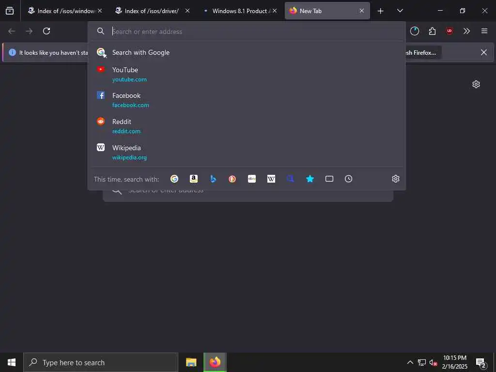Screen dimensions: 496x372
Task: Open uBlock Origin extension icon
Action: (x=449, y=31)
